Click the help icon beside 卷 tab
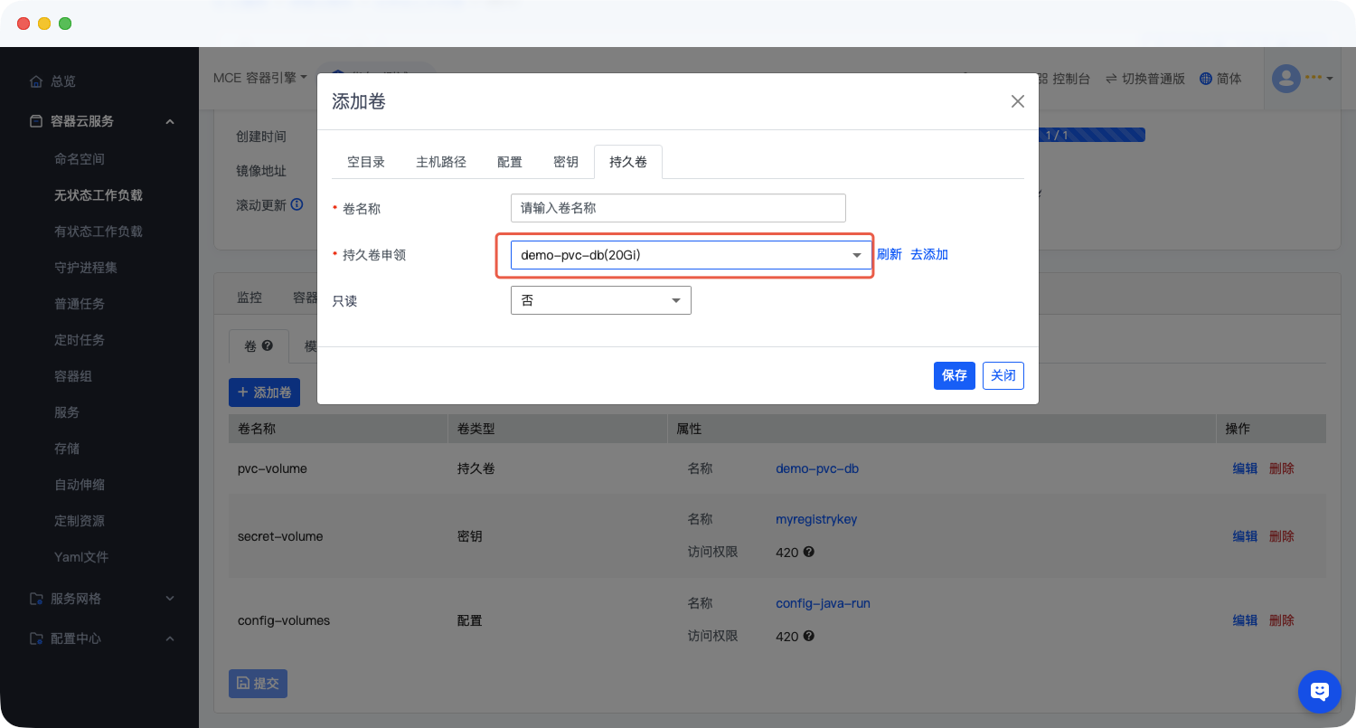The height and width of the screenshot is (728, 1356). [x=268, y=345]
